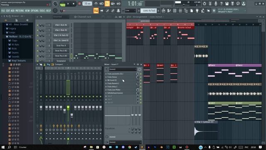This screenshot has height=150, width=266.
Task: Open Fruity delay 2 slot arrow menu
Action: 106,87
